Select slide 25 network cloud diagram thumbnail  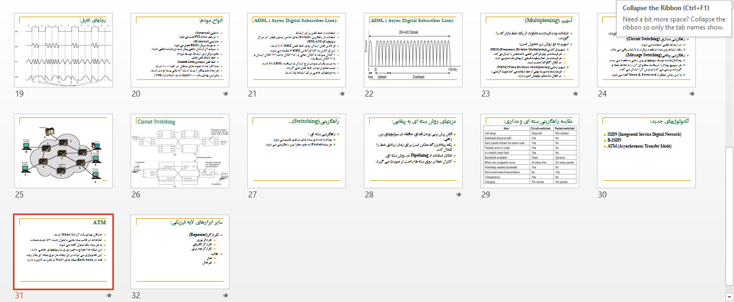[64, 151]
